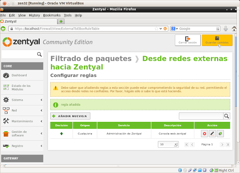
Task: Click the VirtualBox shared folders status icon
Action: [199, 170]
